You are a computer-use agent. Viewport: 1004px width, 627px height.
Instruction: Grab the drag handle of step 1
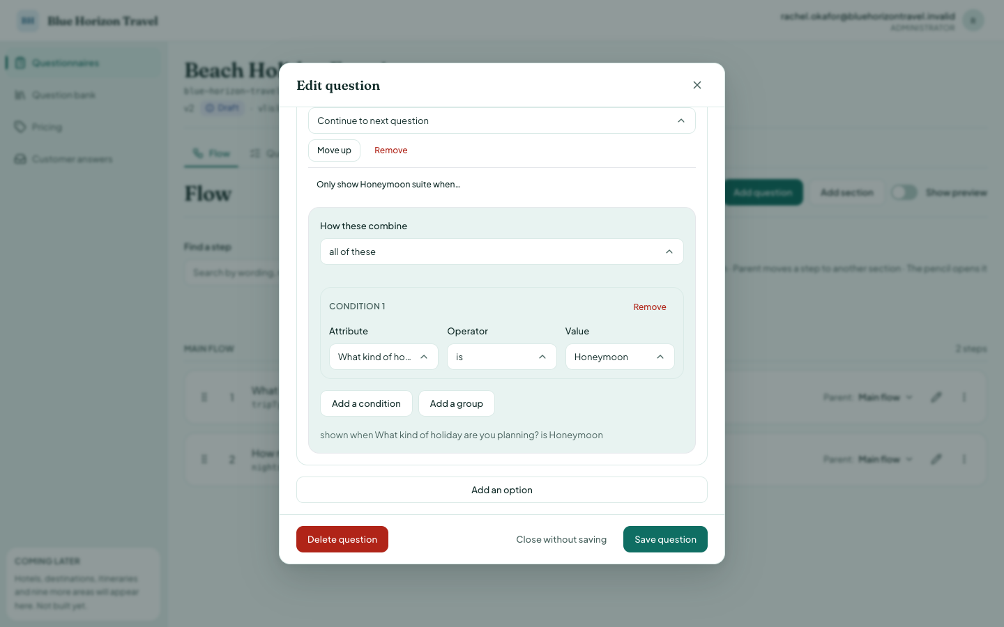tap(204, 397)
